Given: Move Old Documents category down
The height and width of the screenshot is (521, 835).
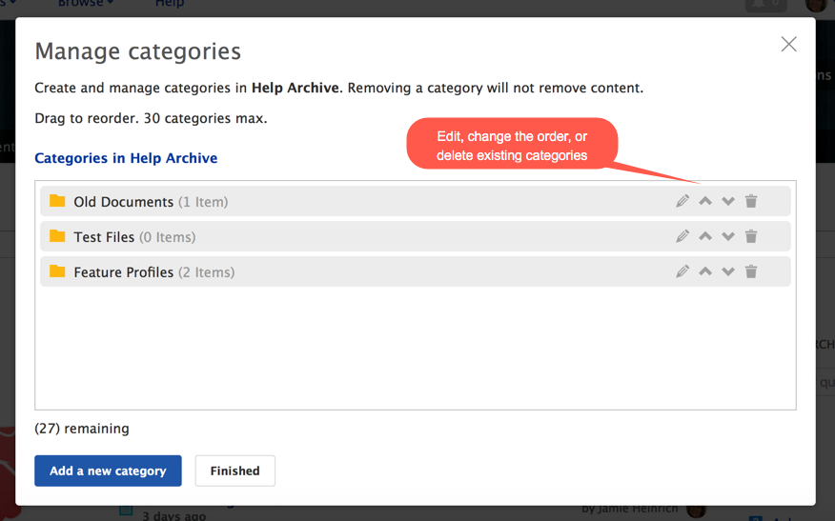Looking at the screenshot, I should click(x=728, y=201).
